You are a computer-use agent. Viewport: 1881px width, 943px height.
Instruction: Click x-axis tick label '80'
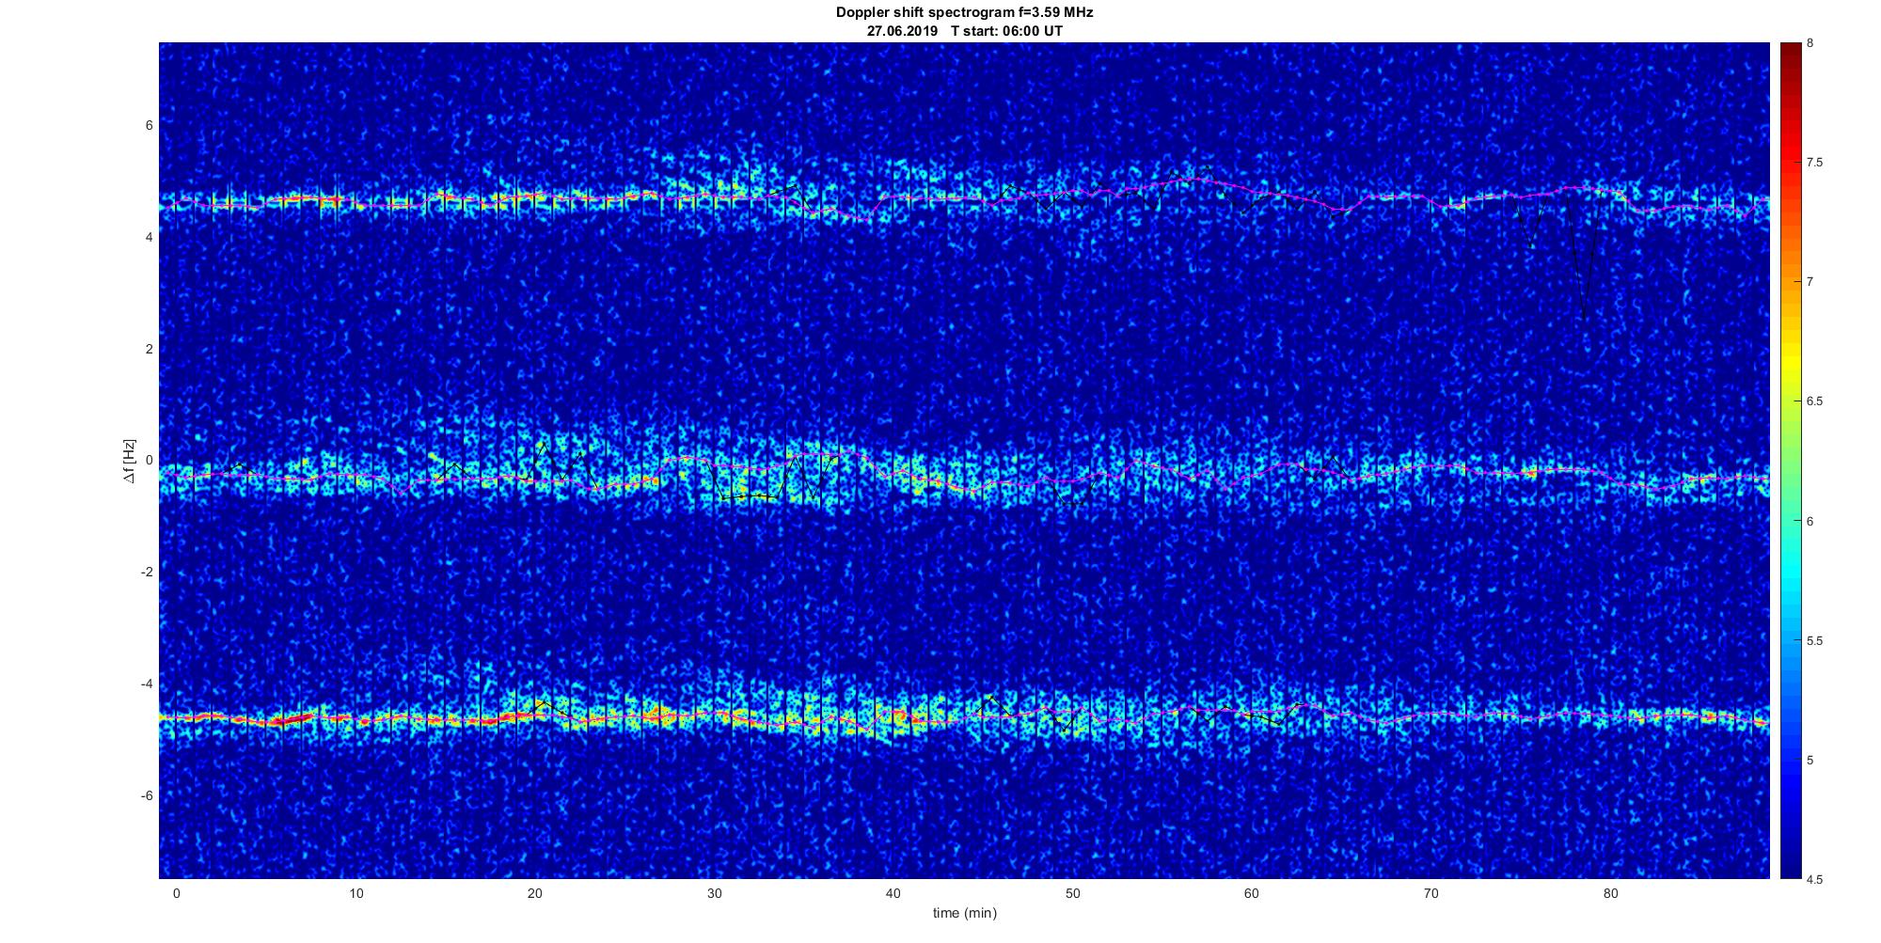(1611, 893)
